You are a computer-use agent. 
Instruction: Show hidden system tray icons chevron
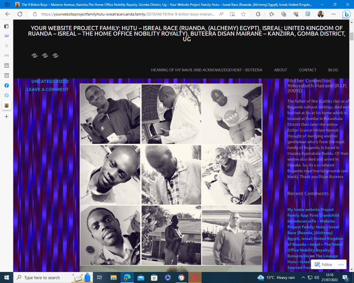303,277
